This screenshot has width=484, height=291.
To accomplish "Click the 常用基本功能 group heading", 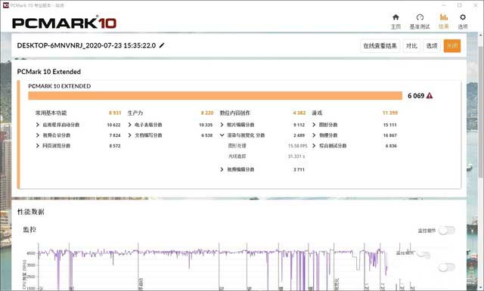I will (51, 113).
